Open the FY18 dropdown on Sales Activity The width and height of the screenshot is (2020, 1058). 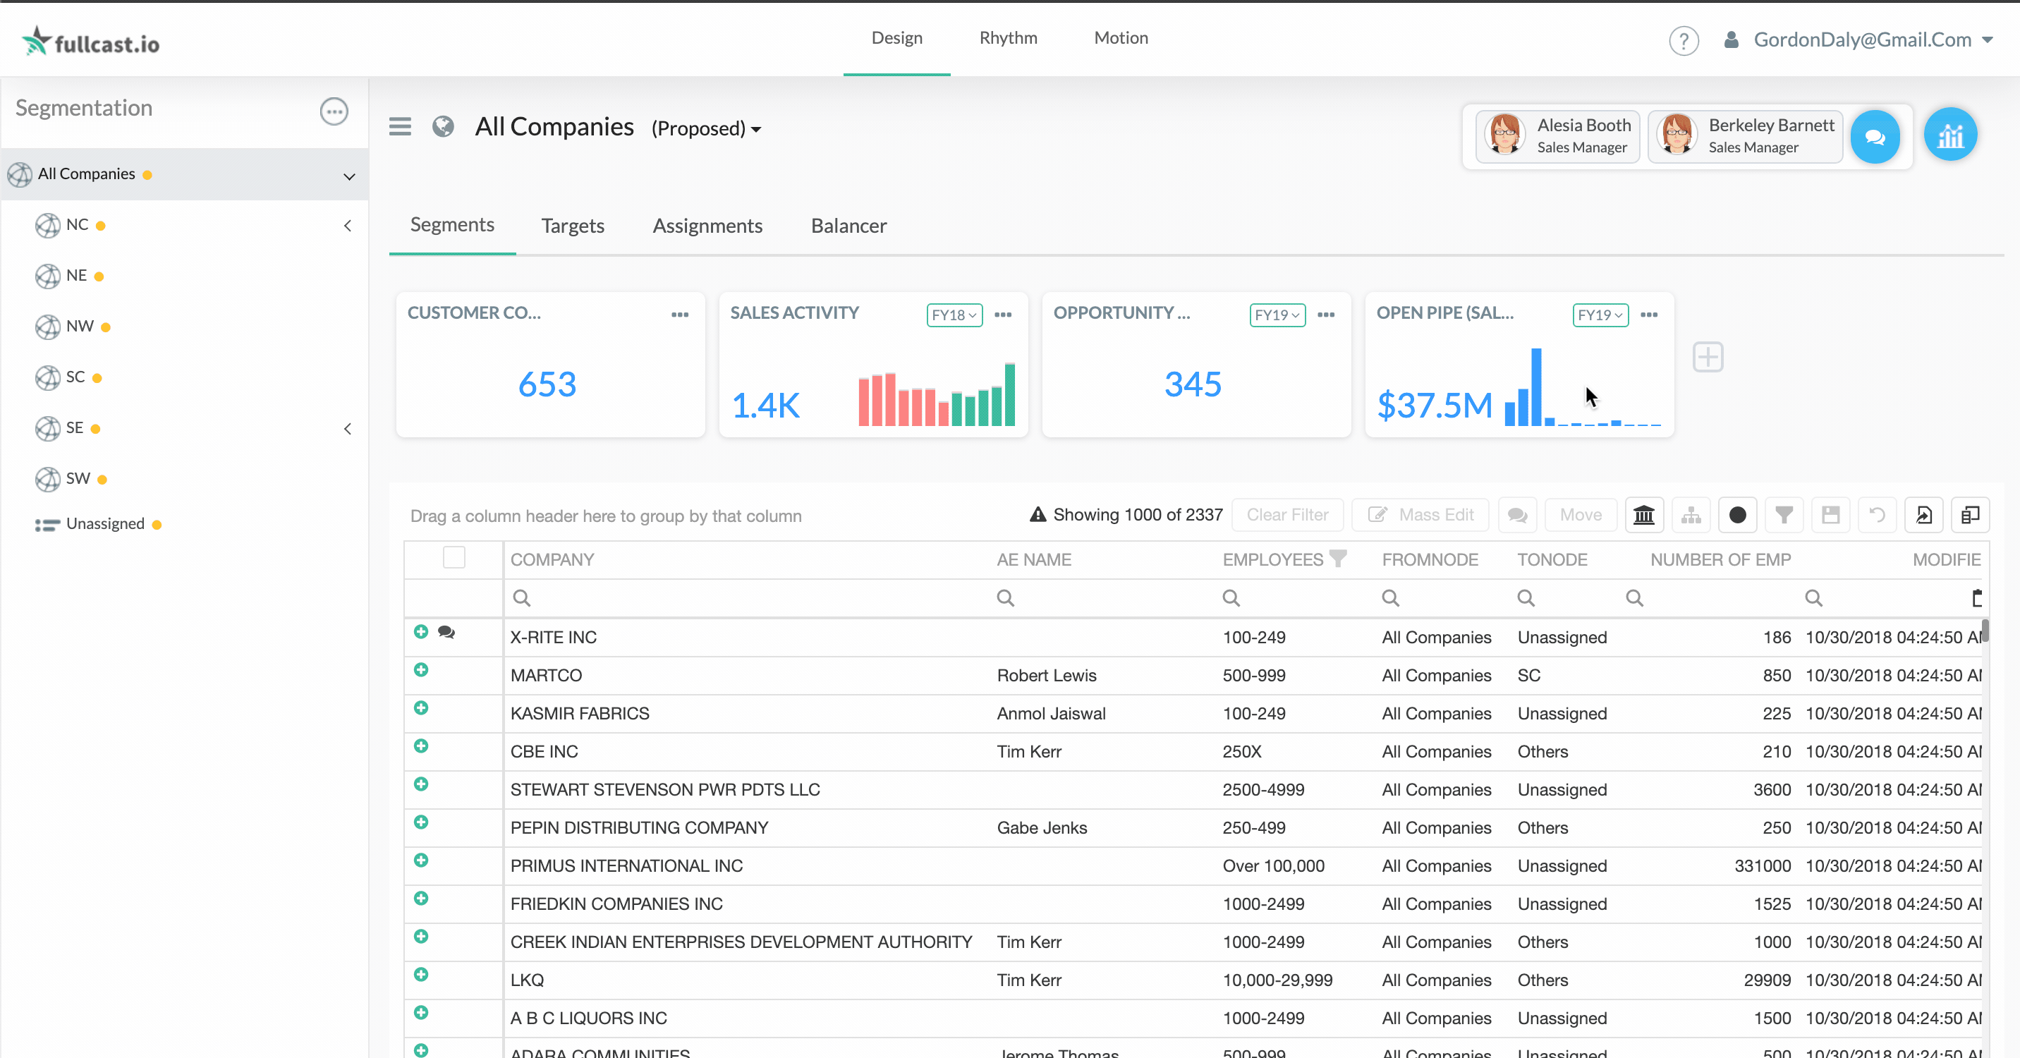tap(954, 315)
